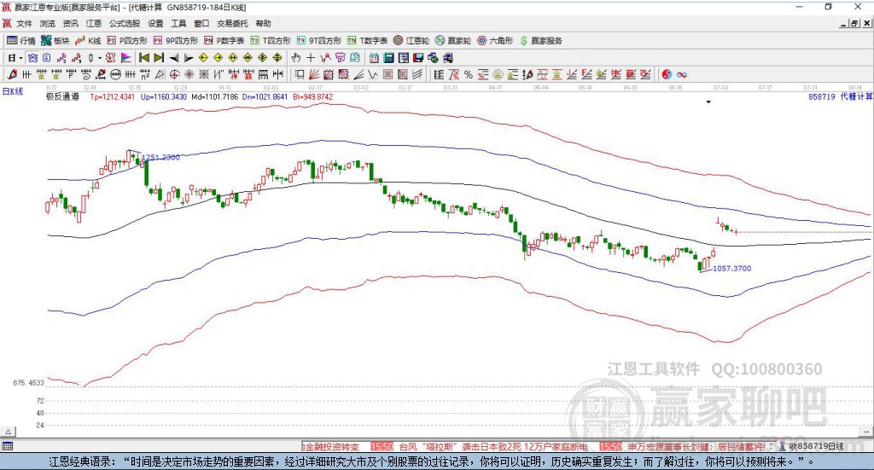Click the colored flag icon

126,58
